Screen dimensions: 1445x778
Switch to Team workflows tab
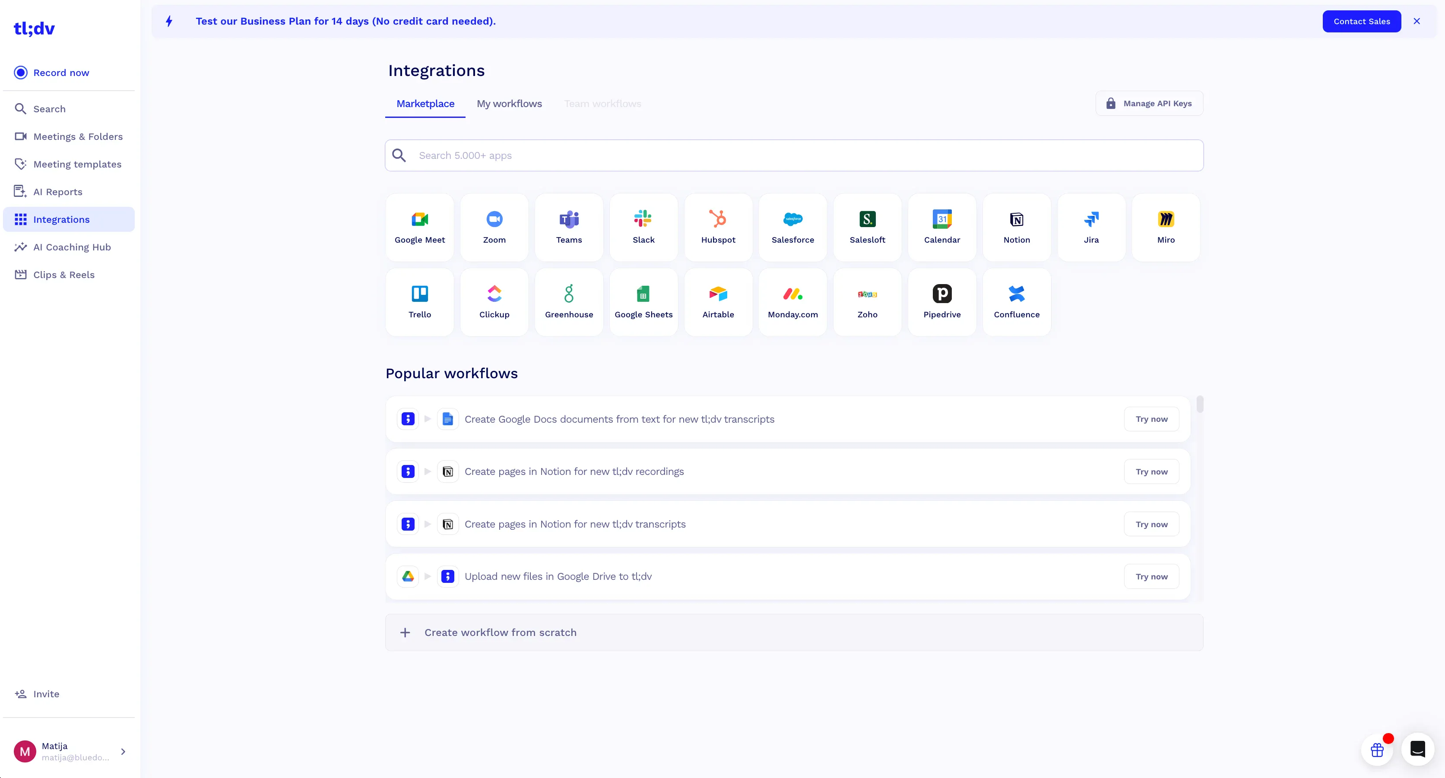coord(602,104)
